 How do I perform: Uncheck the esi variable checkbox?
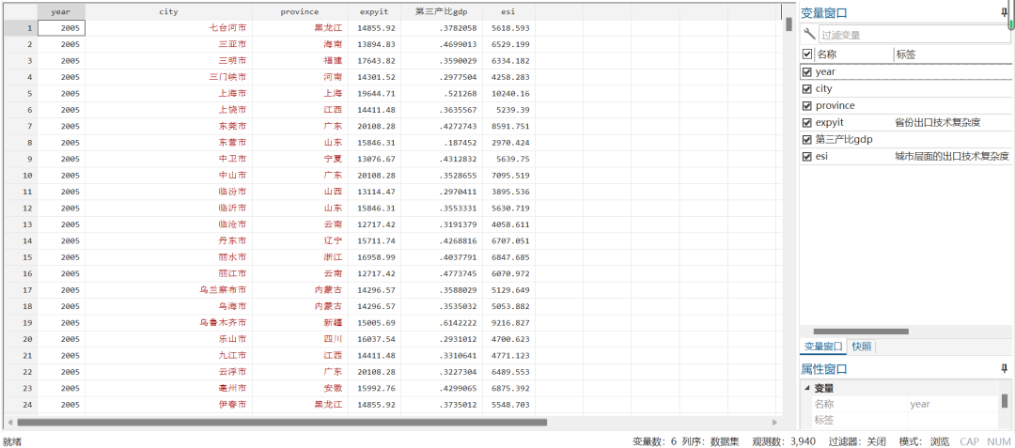click(x=806, y=156)
